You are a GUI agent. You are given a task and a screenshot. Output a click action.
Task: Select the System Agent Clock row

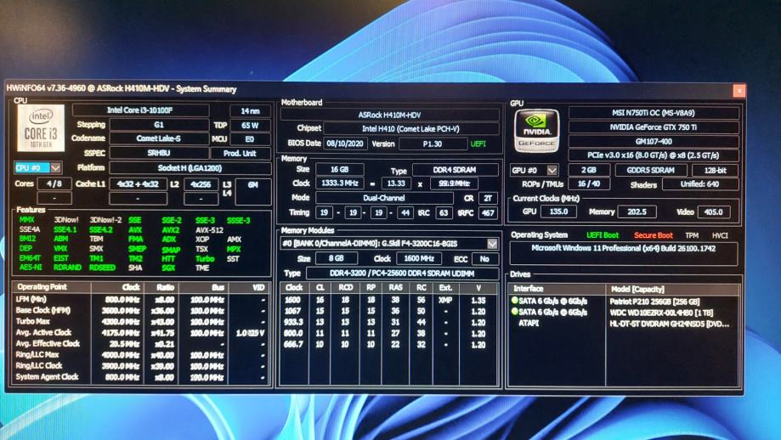pos(141,377)
